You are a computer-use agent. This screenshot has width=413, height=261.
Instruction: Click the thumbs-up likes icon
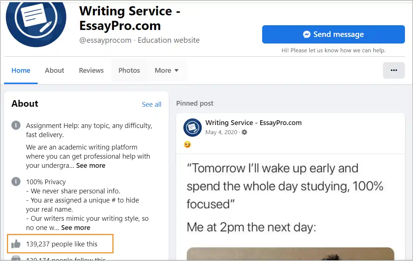[16, 244]
